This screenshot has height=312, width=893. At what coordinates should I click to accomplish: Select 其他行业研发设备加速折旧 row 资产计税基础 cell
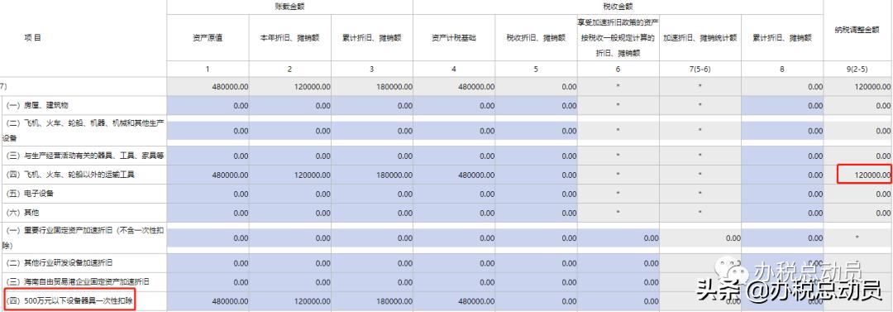click(x=454, y=263)
